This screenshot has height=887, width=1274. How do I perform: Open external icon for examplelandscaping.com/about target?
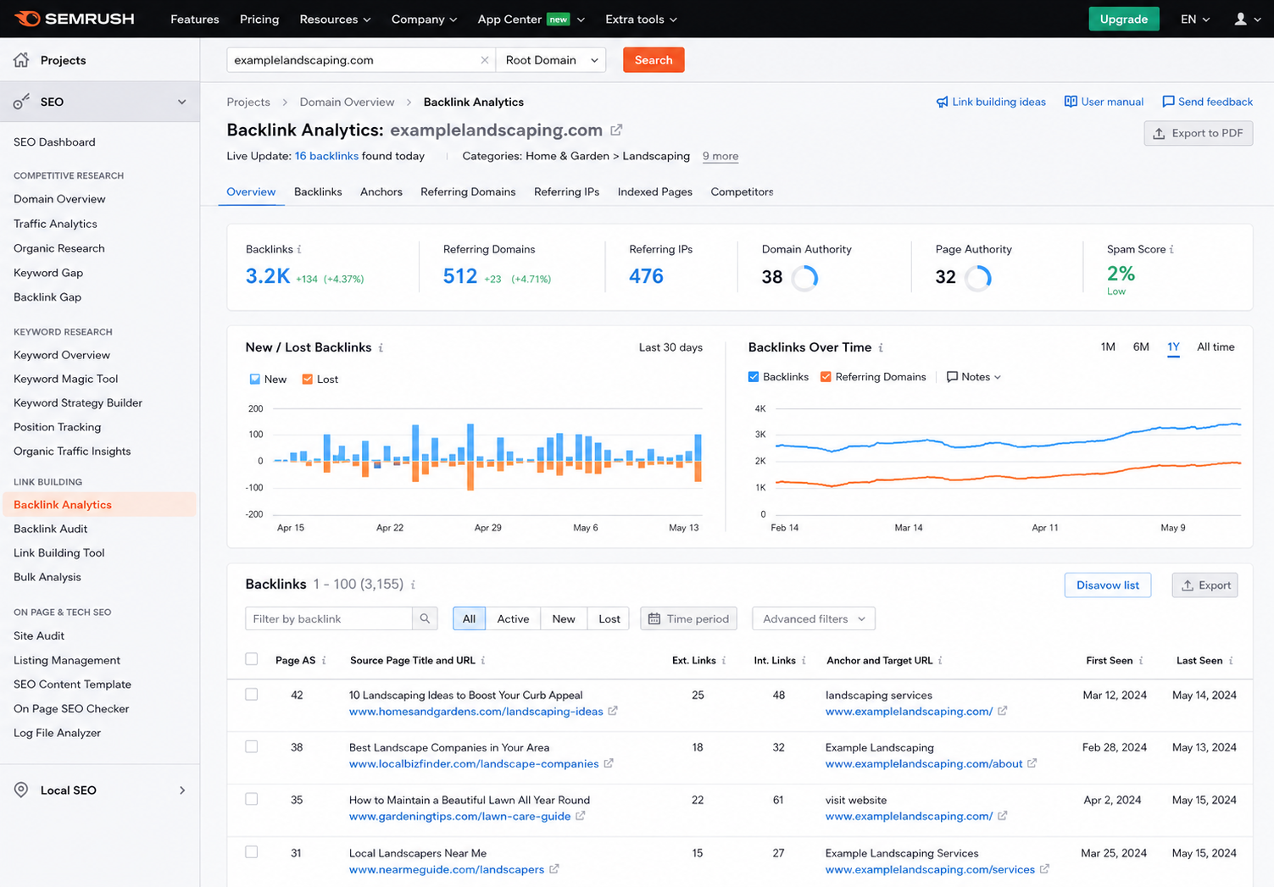[x=1032, y=763]
